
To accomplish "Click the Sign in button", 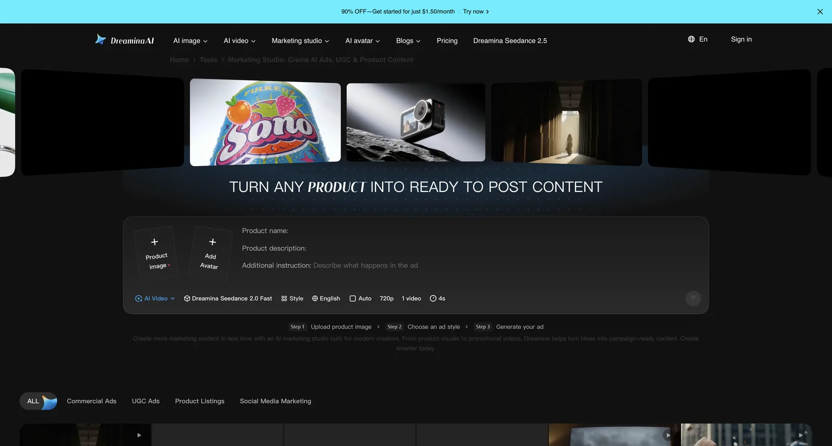I will coord(741,39).
